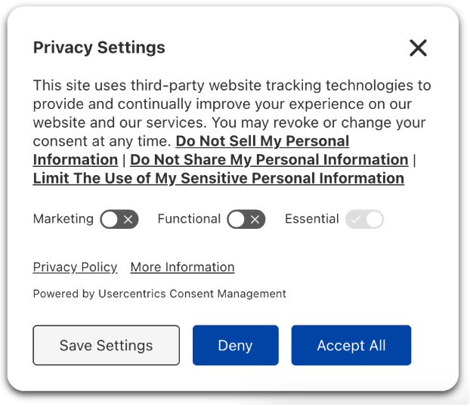Open Do Not Share My Personal Information link
This screenshot has width=470, height=407.
[x=269, y=159]
